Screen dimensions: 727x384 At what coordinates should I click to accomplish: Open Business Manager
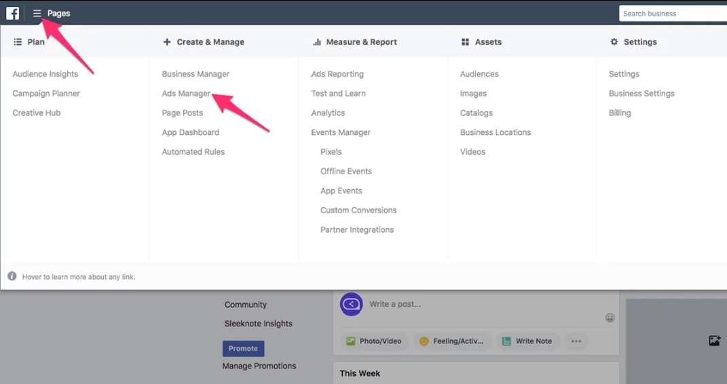pyautogui.click(x=195, y=74)
